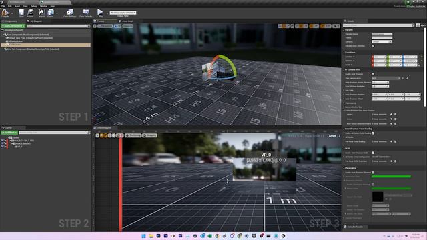
Task: Focus the Cluster panel search field
Action: (55, 133)
